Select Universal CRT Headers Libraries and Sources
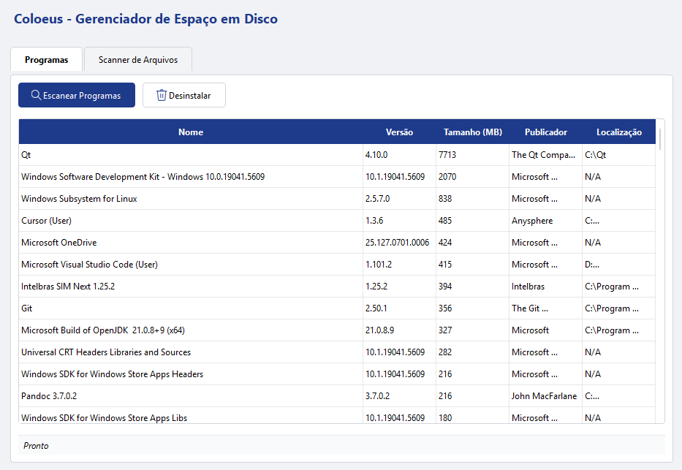Image resolution: width=682 pixels, height=470 pixels. tap(337, 352)
